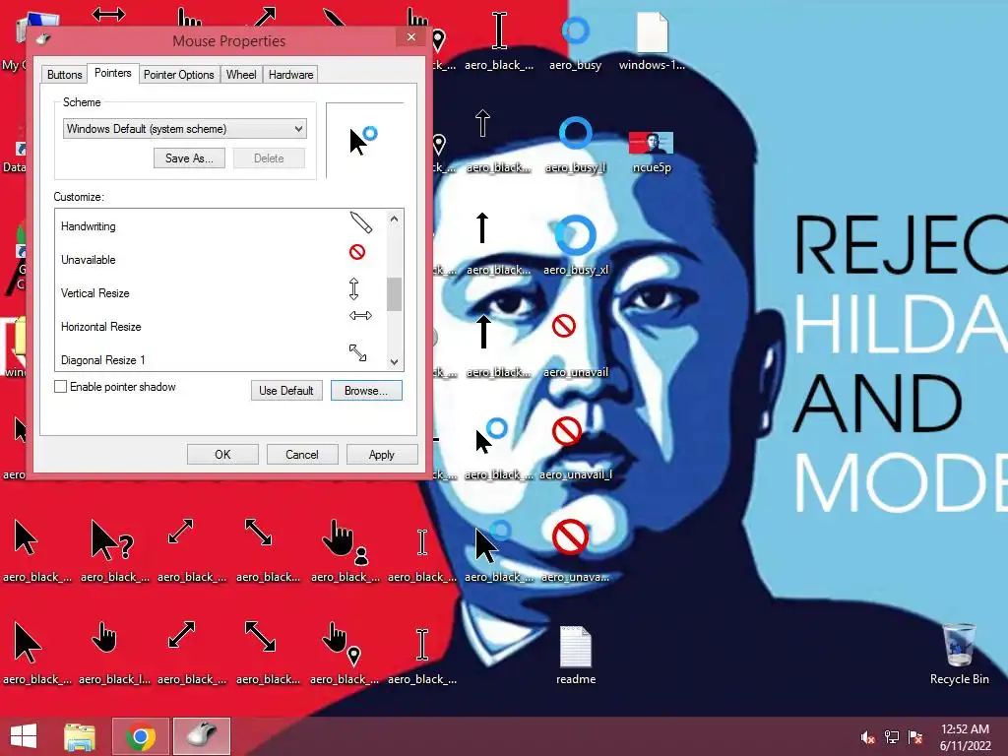Select Unavailable in the Customize list
This screenshot has width=1008, height=756.
[x=220, y=260]
